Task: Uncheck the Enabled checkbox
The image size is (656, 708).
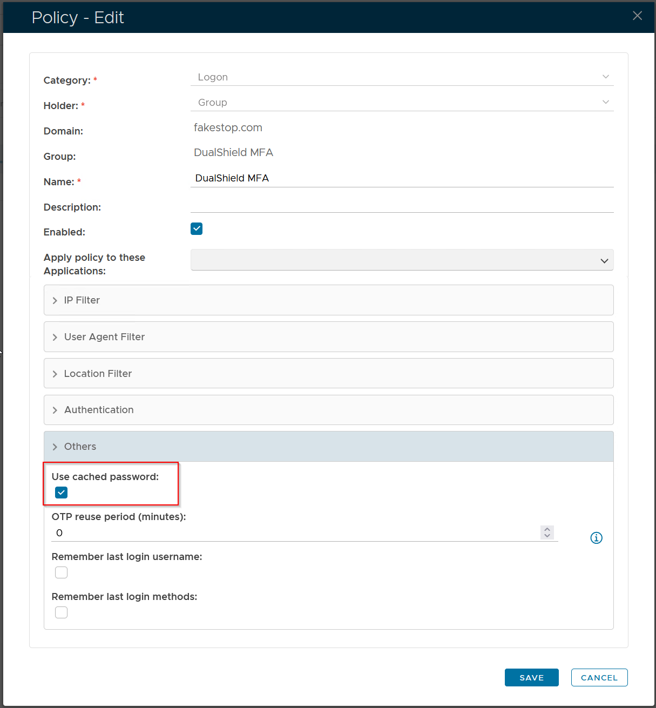Action: (x=197, y=229)
